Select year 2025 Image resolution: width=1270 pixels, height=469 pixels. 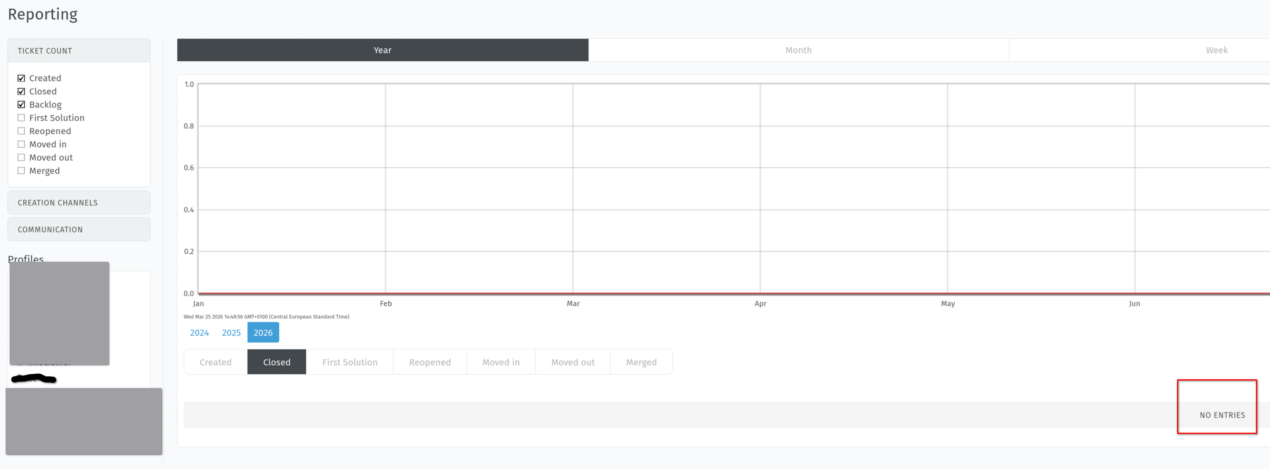tap(231, 333)
